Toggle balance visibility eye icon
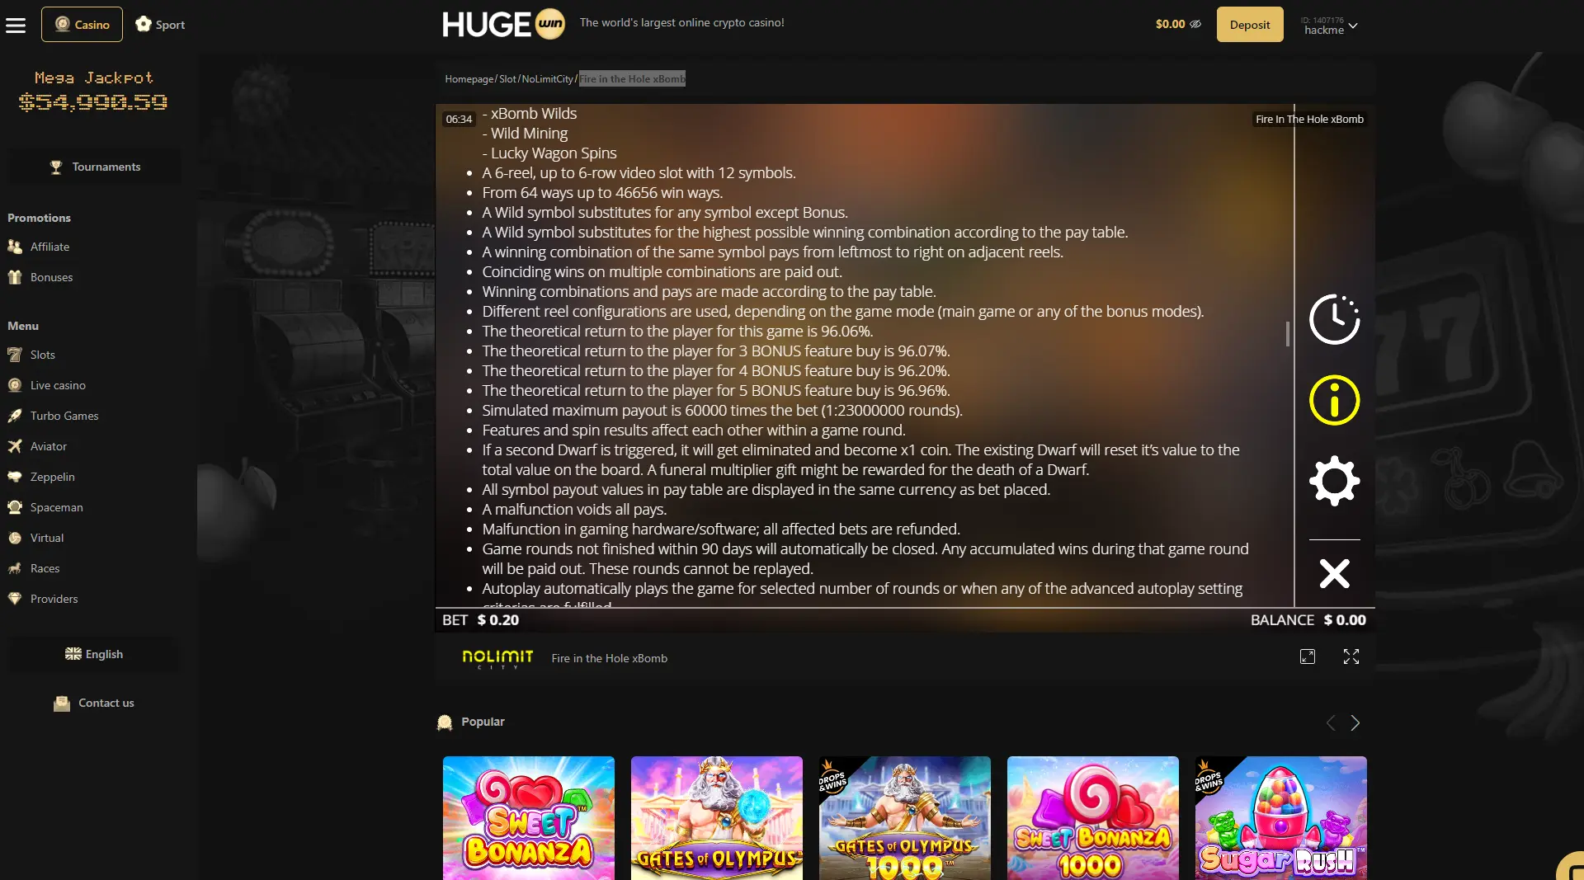 [1195, 25]
